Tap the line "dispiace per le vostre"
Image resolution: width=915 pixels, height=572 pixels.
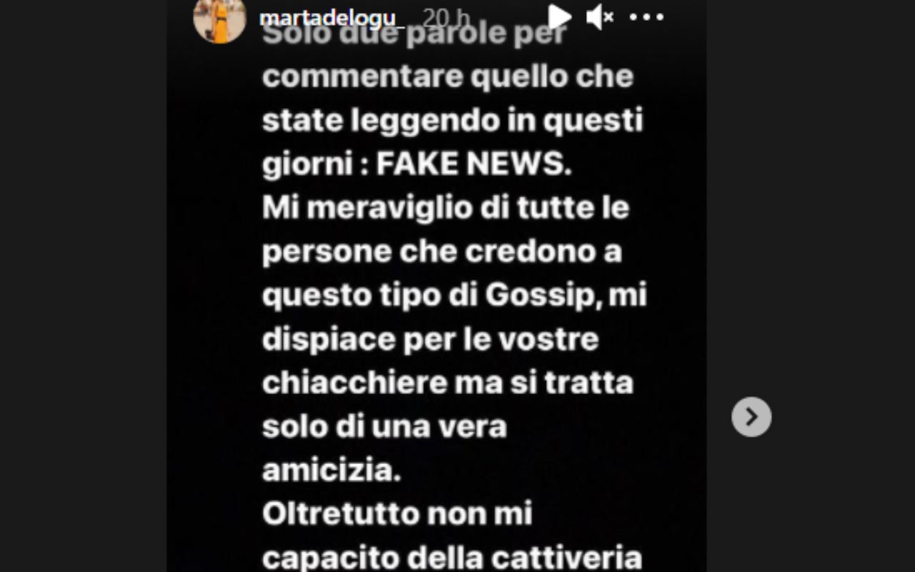430,340
